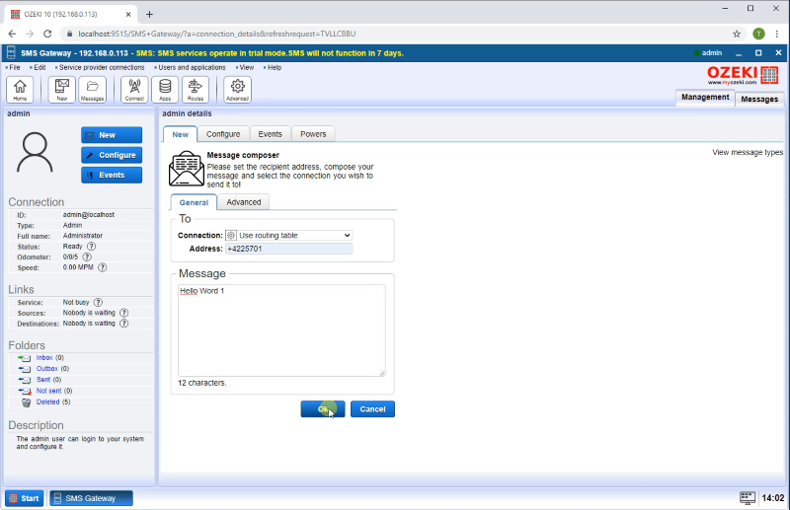790x510 pixels.
Task: Switch to the Messages tab at top right
Action: pos(759,99)
